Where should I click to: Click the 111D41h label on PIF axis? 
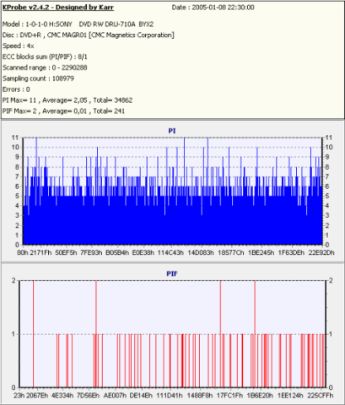point(170,396)
